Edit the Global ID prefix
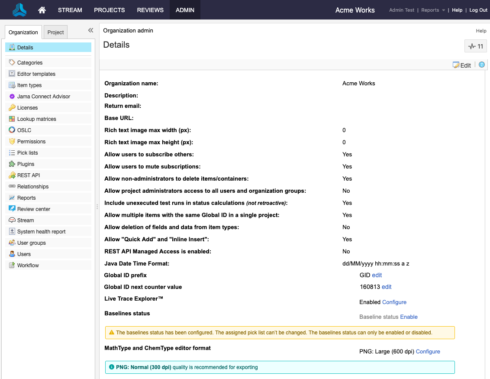This screenshot has width=490, height=379. tap(377, 275)
